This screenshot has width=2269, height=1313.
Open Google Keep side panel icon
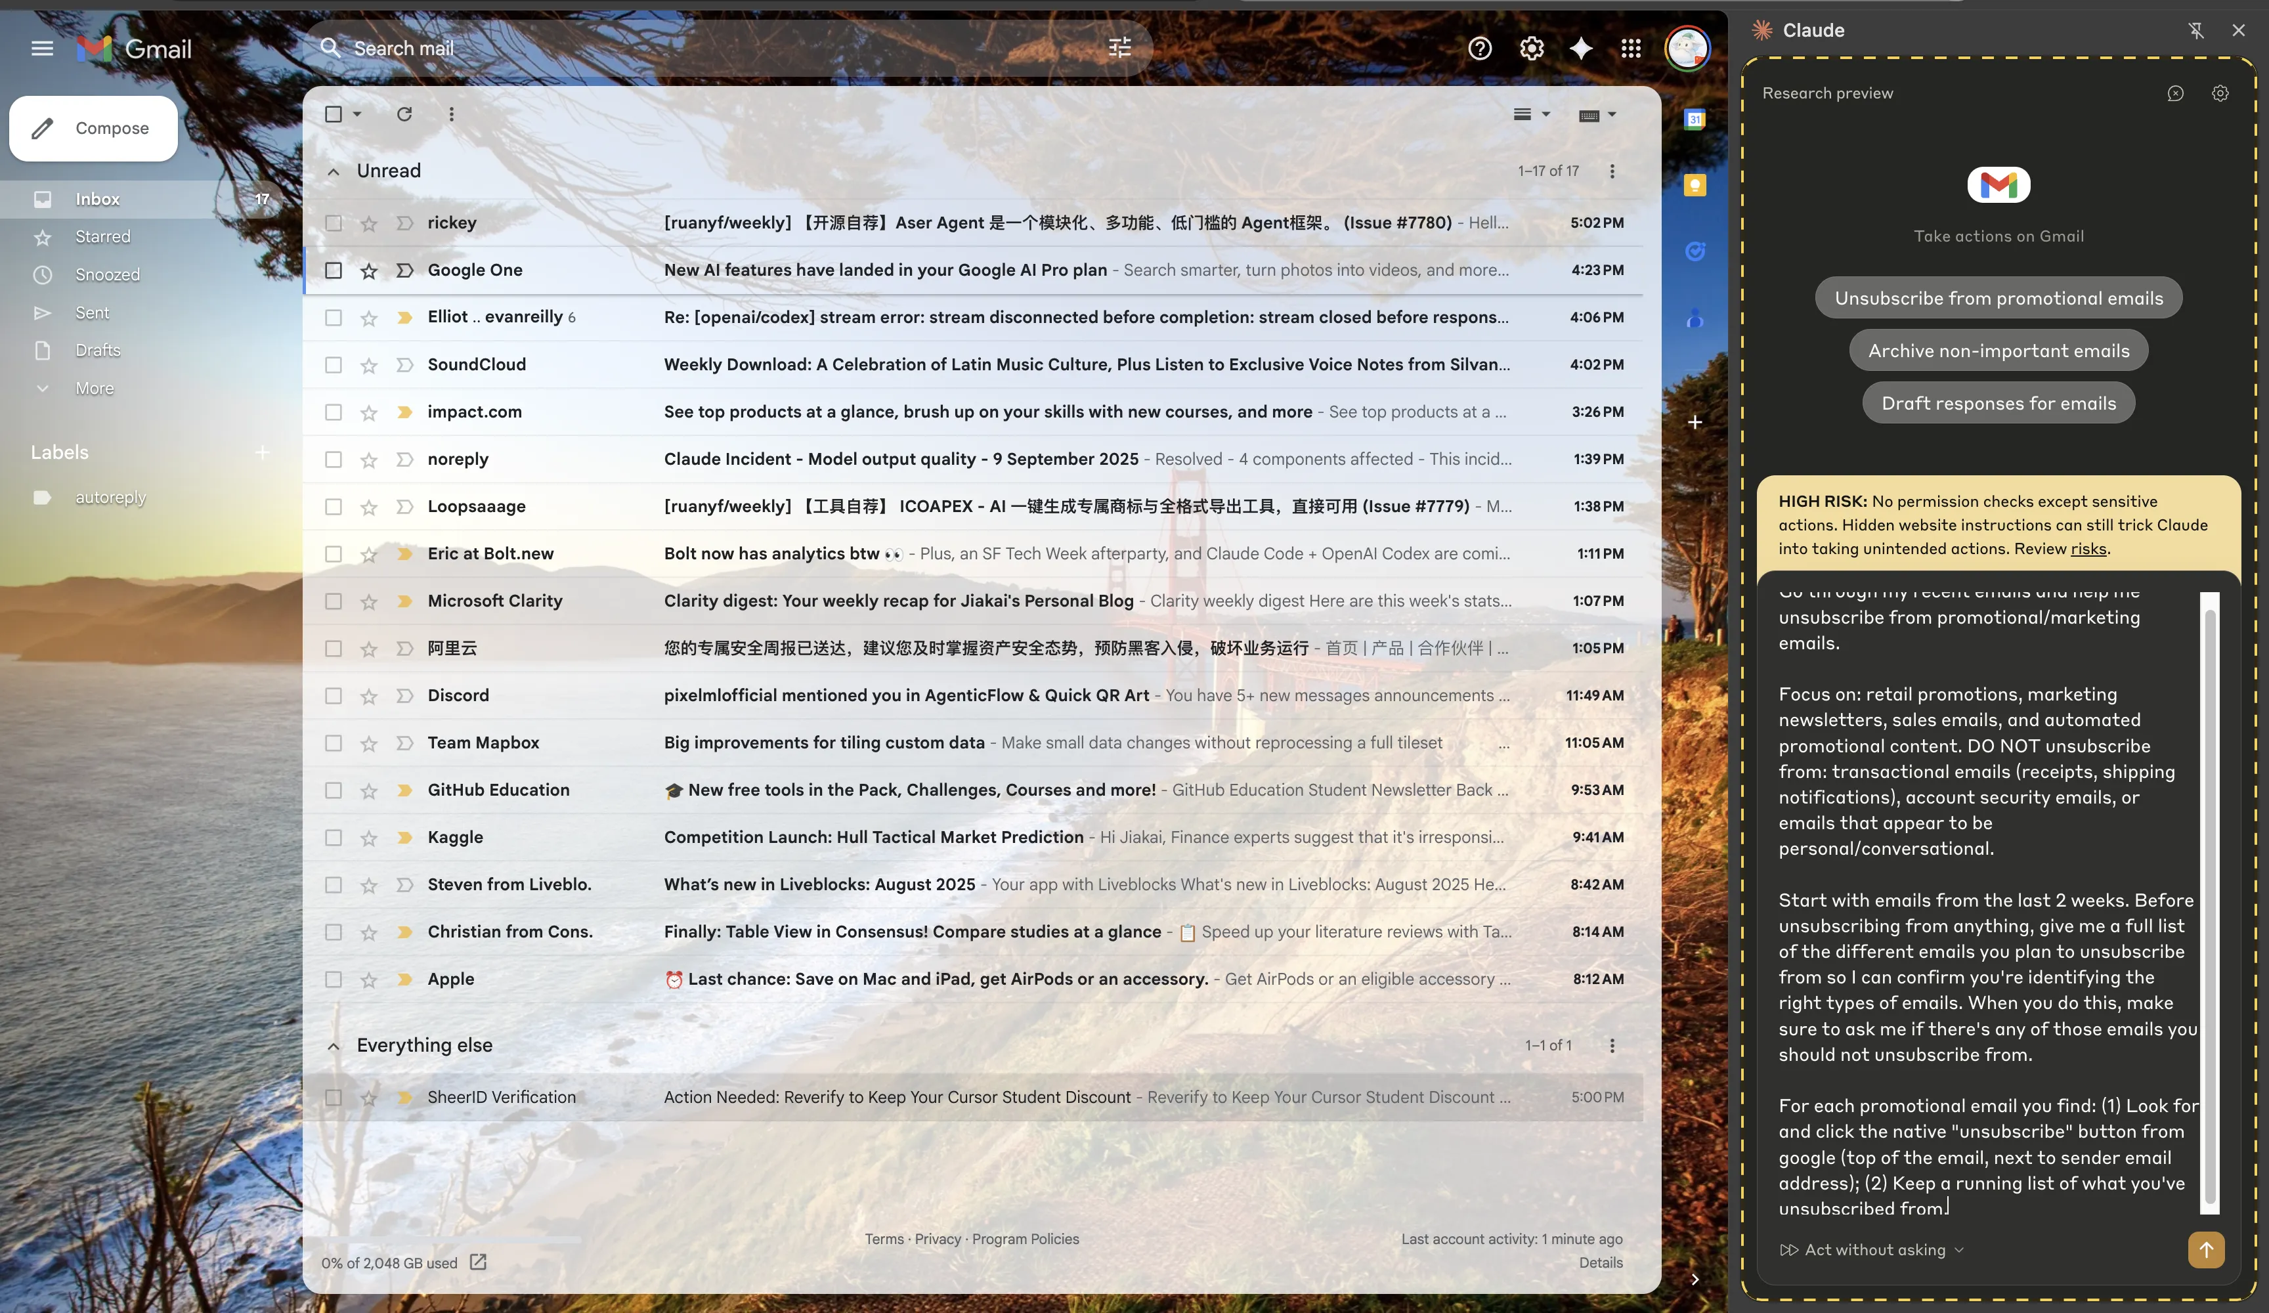1695,186
